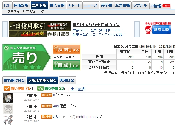This screenshot has height=125, width=177.
Task: Click the 売り予想精度 upper limit 13 cell
Action: pos(157,67)
